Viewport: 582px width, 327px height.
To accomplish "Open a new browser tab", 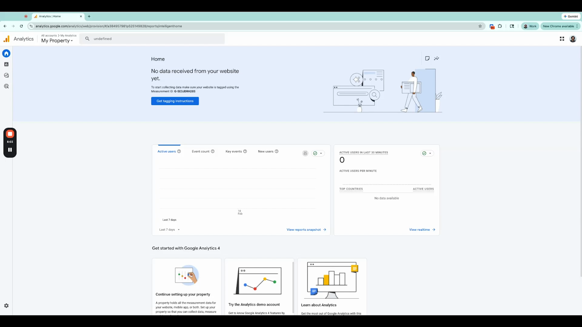I will click(x=89, y=16).
